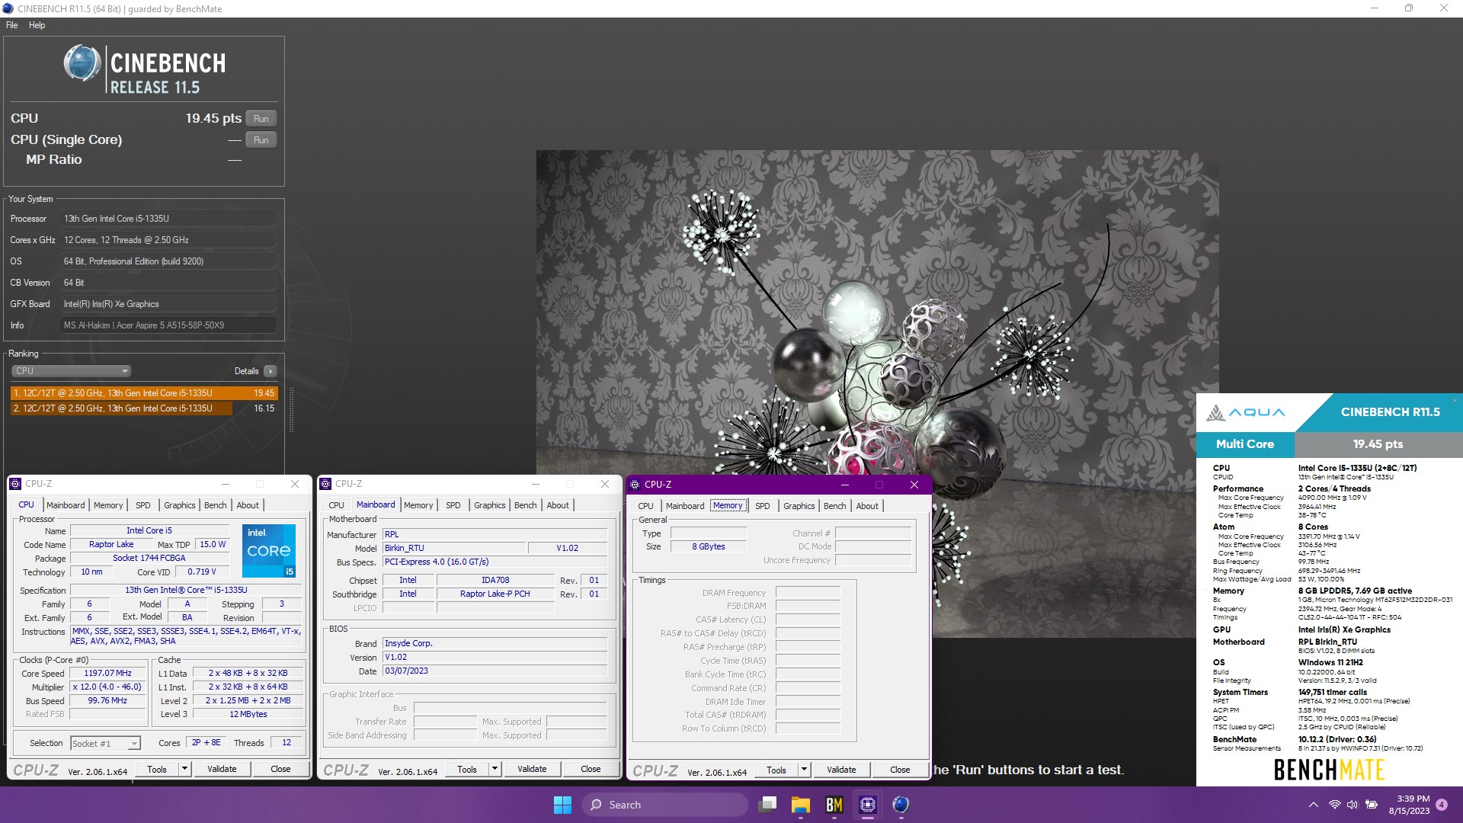The image size is (1463, 823).
Task: Run the CPU Single Core benchmark
Action: (261, 140)
